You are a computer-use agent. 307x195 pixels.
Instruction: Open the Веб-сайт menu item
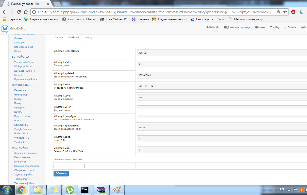[x=213, y=27]
